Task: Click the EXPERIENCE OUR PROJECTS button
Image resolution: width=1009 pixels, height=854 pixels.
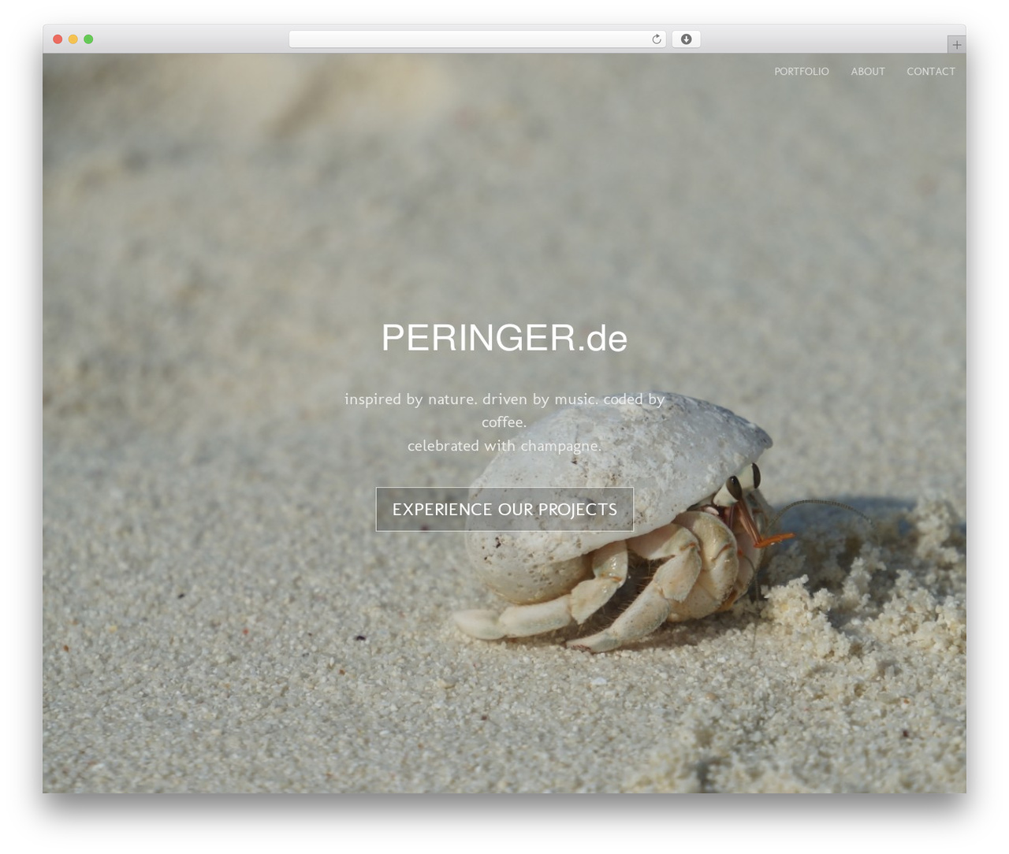Action: (504, 509)
